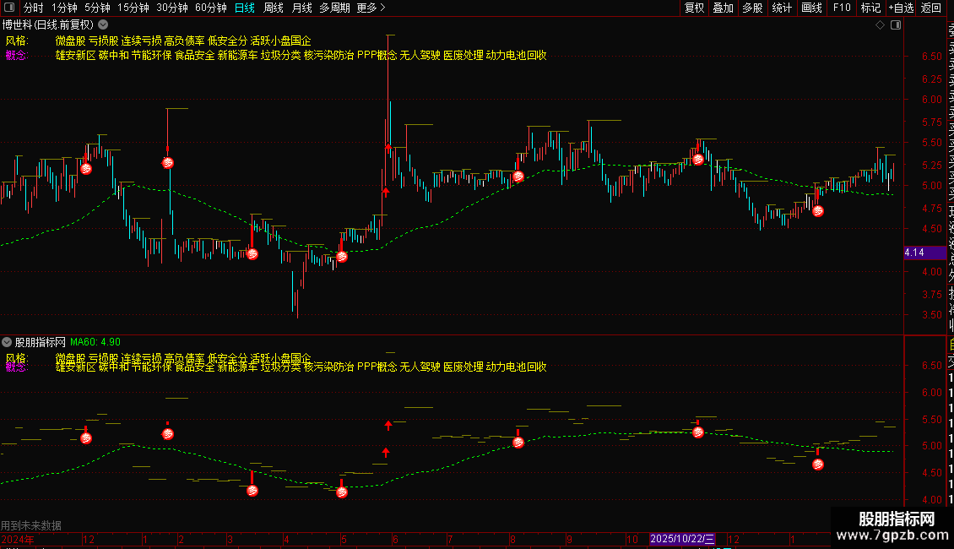Switch to 15分钟 period

(x=133, y=8)
